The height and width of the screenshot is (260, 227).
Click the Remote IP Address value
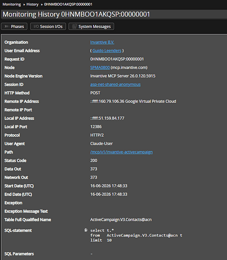[x=133, y=101]
